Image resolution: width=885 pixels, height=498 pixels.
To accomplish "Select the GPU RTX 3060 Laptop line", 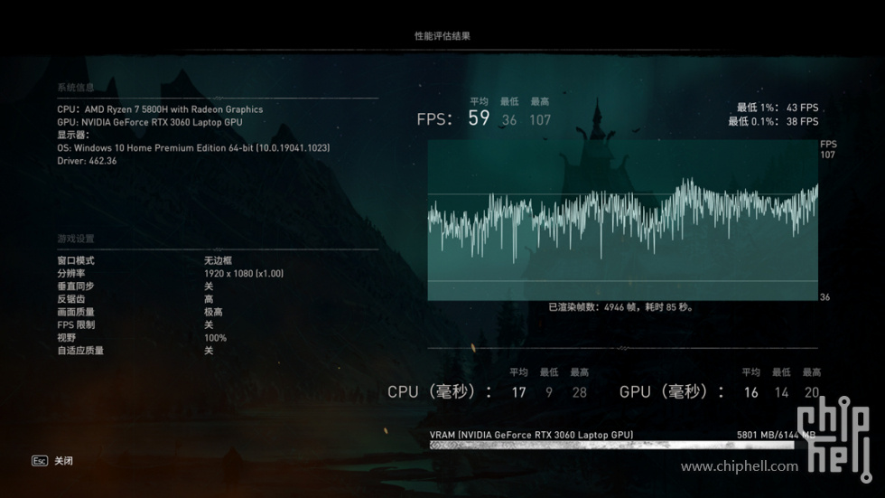I will click(x=150, y=122).
